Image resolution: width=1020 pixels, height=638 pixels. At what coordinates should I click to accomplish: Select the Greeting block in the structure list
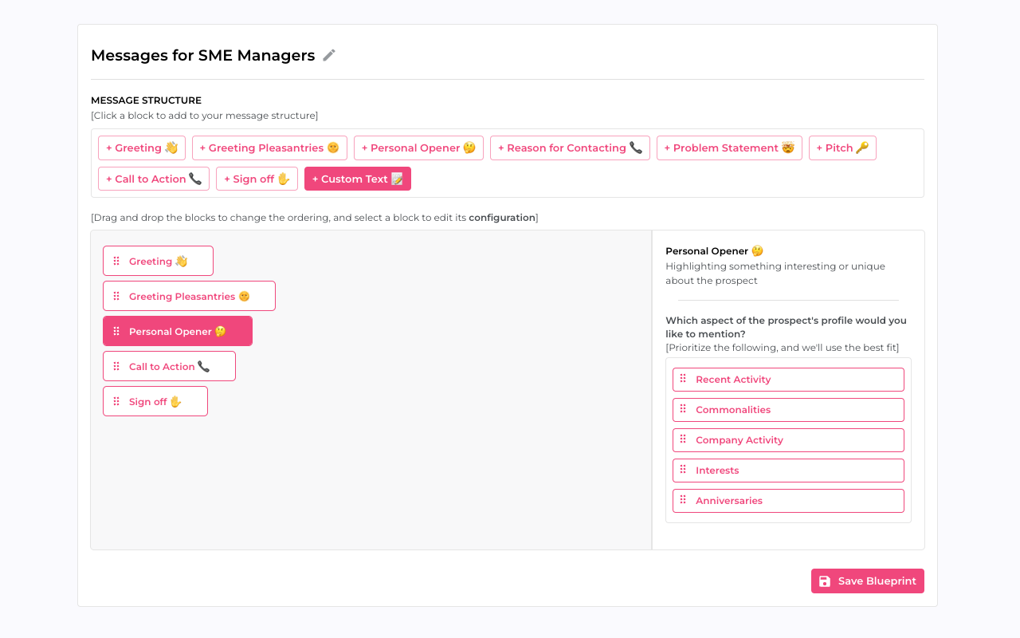point(158,261)
